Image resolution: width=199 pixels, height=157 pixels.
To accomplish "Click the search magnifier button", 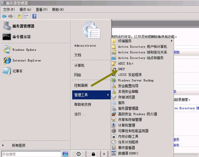I will click(65, 154).
